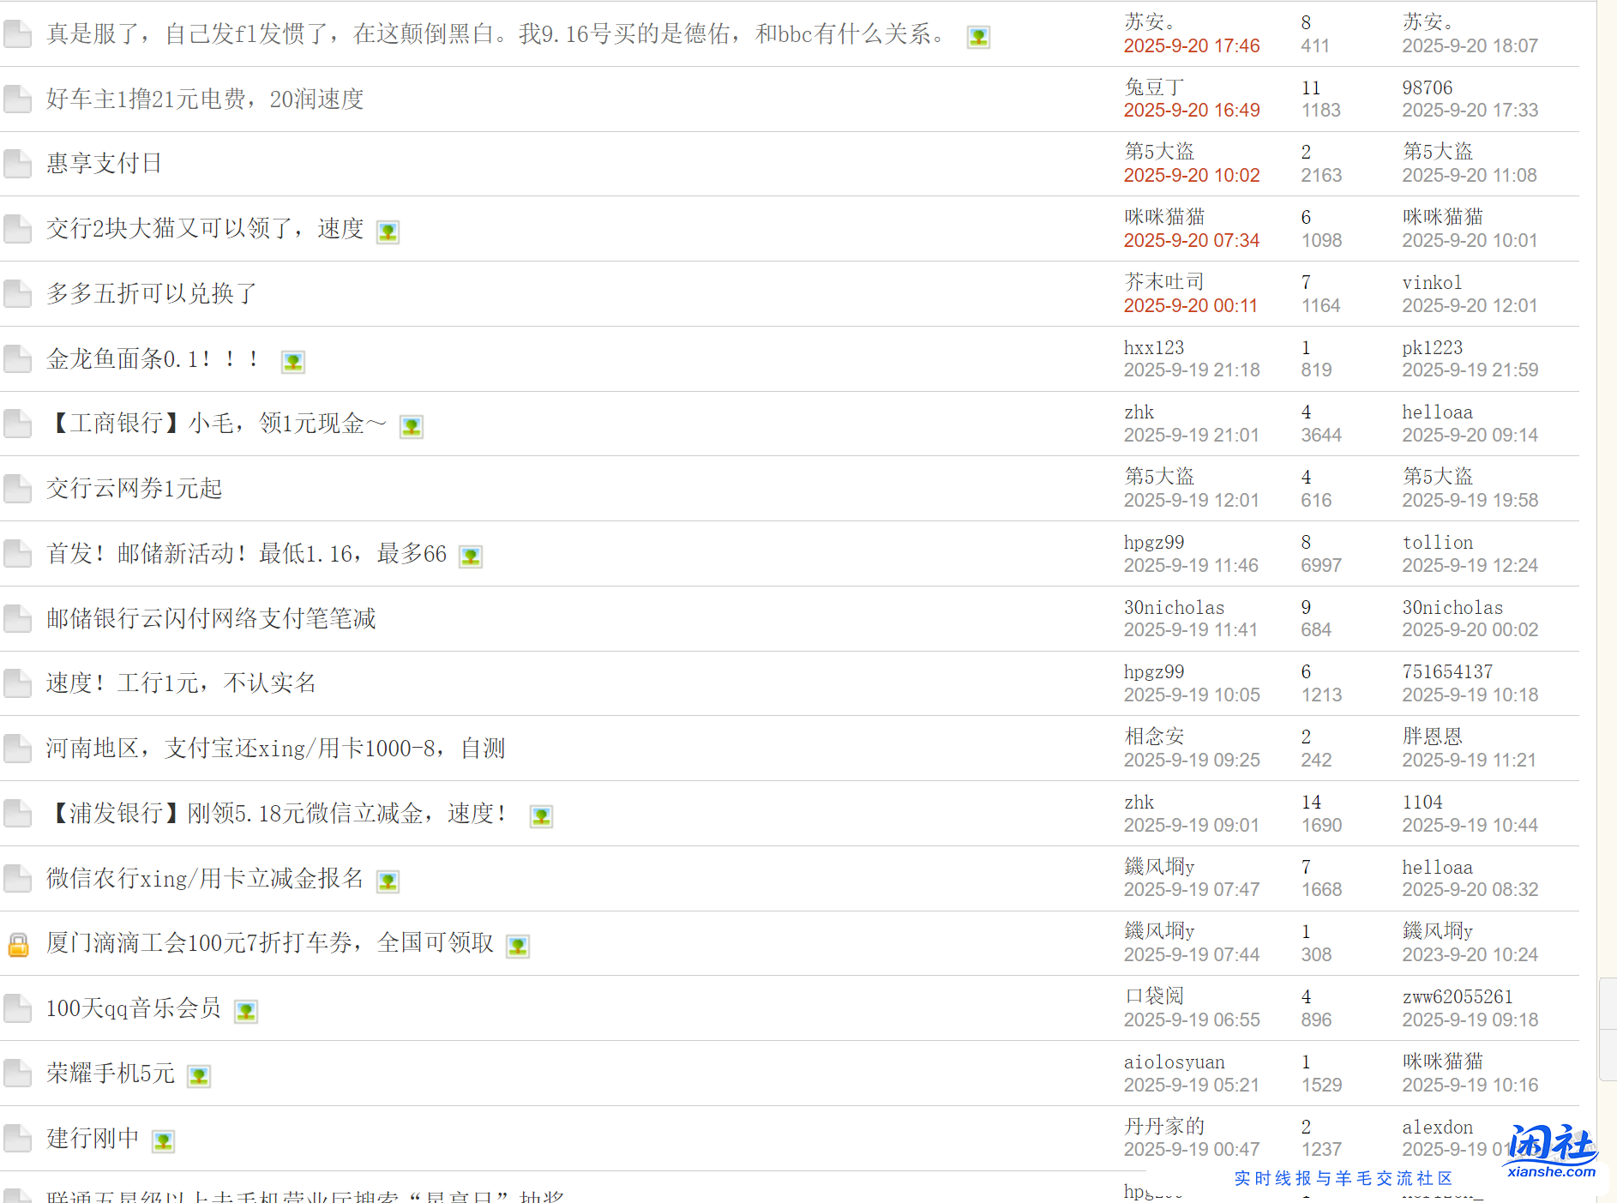The width and height of the screenshot is (1617, 1203).
Task: Click thread page icon left of 惠享支付日
Action: 17,164
